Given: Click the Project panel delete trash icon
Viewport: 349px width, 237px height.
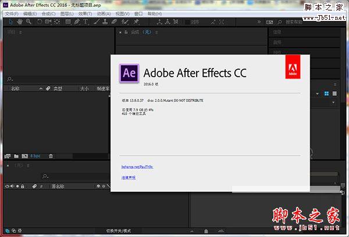Looking at the screenshot, I should pyautogui.click(x=51, y=156).
